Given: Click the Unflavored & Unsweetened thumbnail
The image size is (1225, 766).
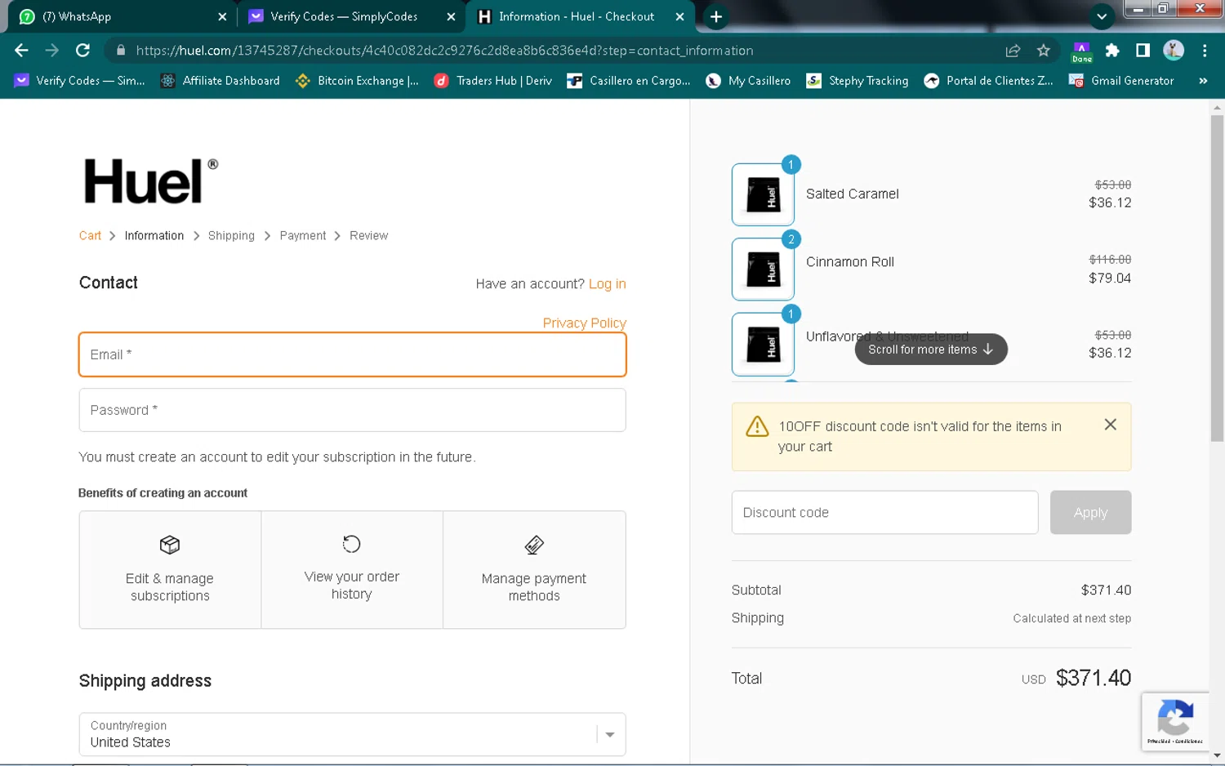Looking at the screenshot, I should 764,345.
